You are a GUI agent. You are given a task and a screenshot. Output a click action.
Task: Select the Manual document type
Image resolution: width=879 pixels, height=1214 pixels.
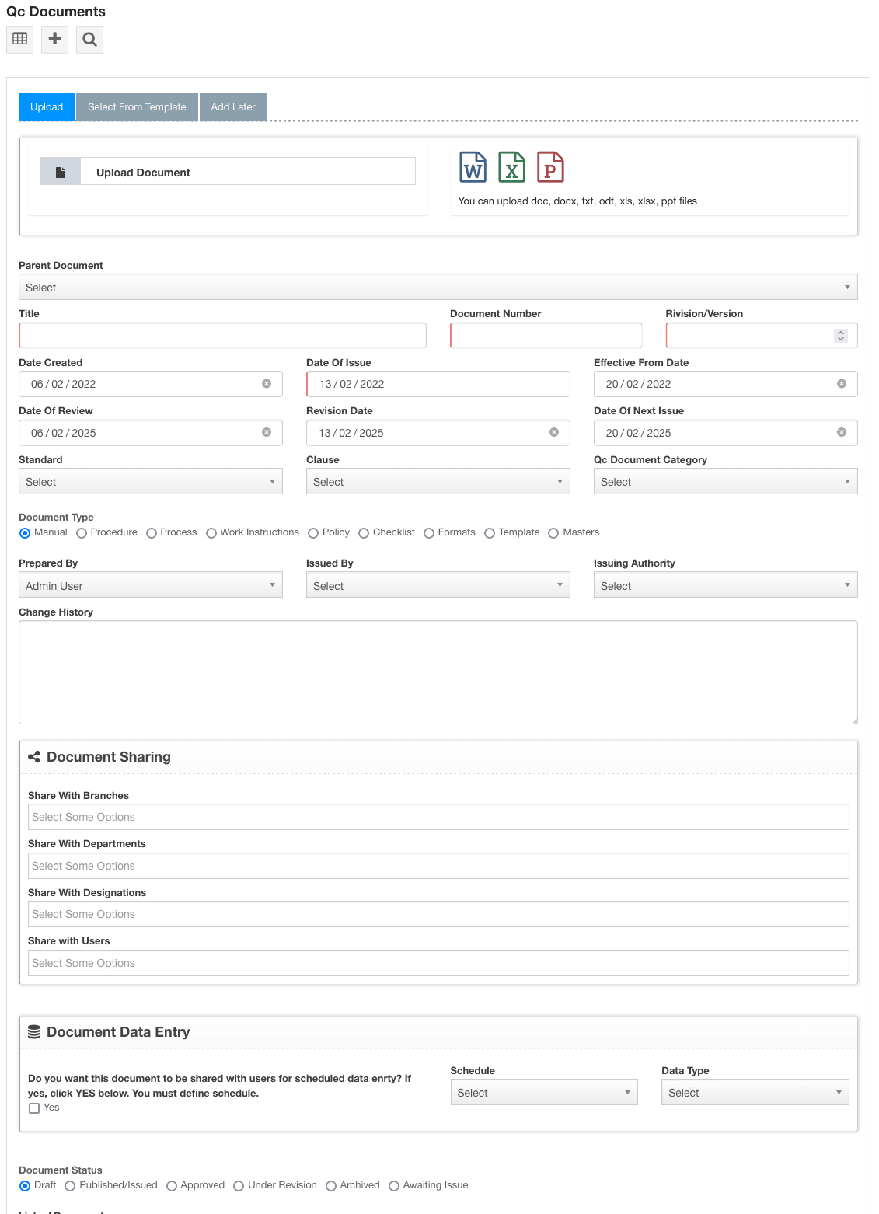(x=25, y=533)
